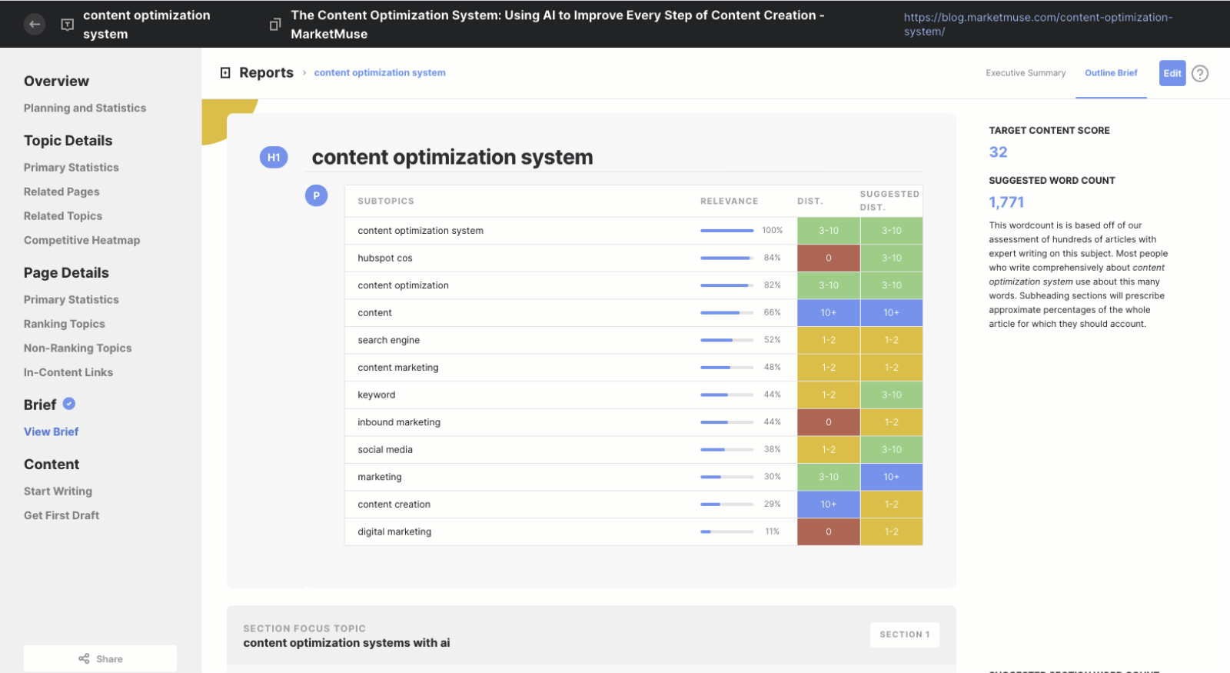Screen dimensions: 1230x673
Task: Open the marketmuse blog URL link
Action: pos(1038,25)
